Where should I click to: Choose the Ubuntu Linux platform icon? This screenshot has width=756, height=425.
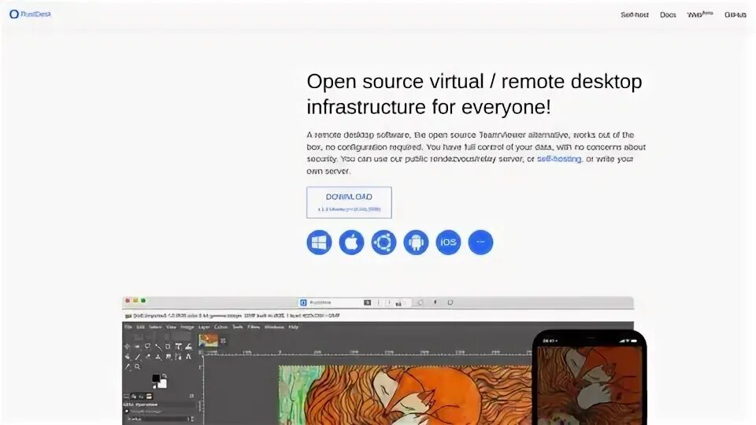(x=384, y=242)
